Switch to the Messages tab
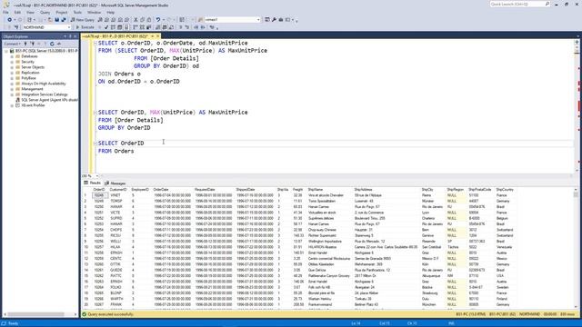Viewport: 582px width, 327px height. click(x=115, y=183)
